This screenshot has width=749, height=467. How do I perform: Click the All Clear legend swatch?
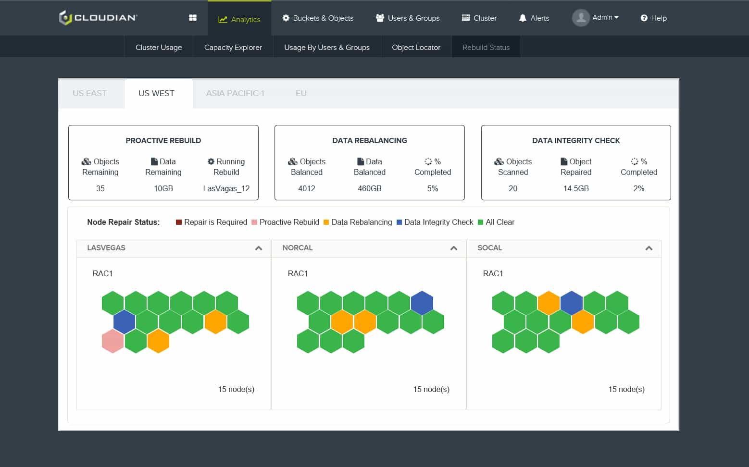pyautogui.click(x=480, y=222)
